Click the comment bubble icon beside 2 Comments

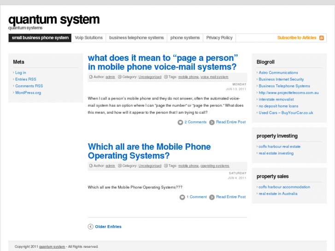pyautogui.click(x=180, y=123)
